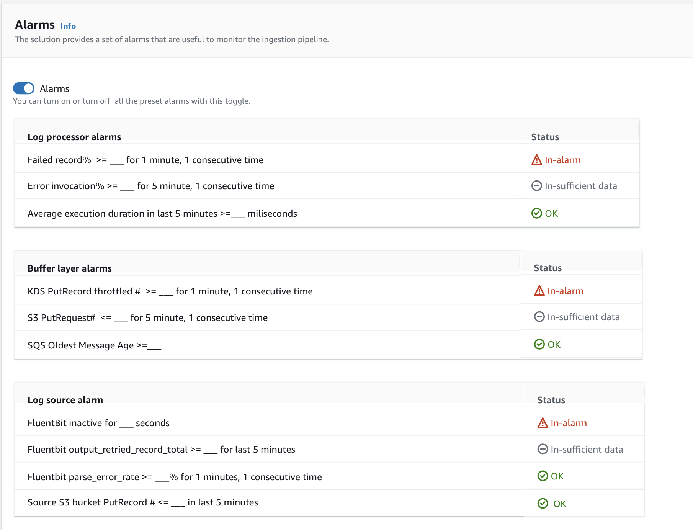
Task: Click OK check icon for Source S3 bucket PutRecord
Action: tap(543, 503)
